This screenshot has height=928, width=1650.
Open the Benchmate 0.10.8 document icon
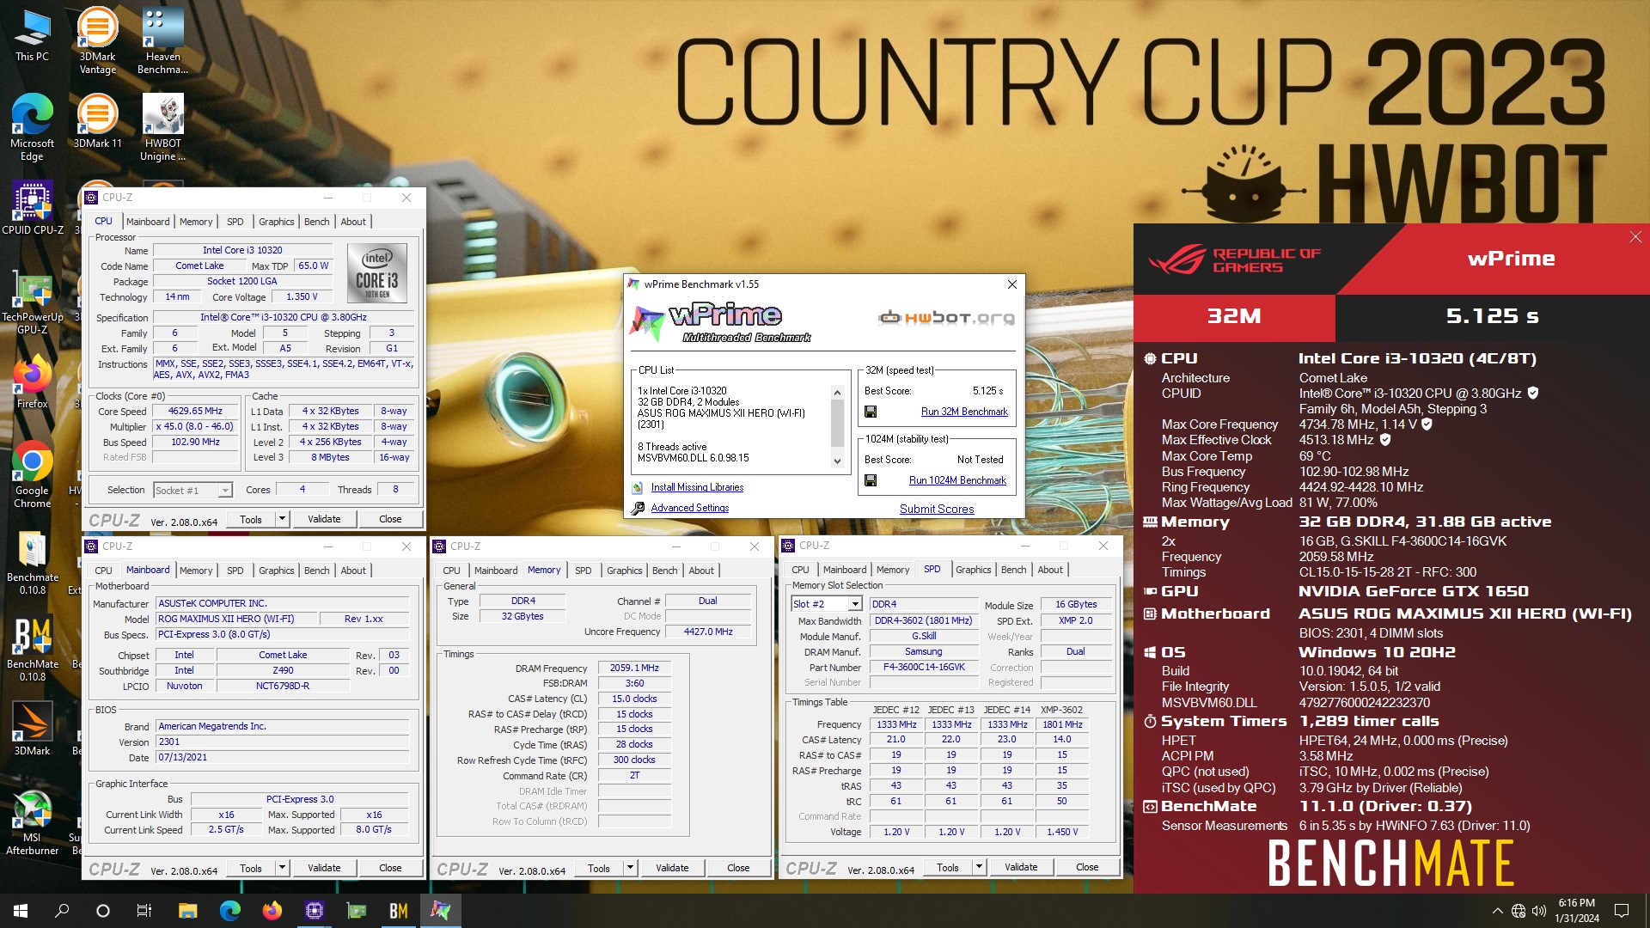(32, 563)
